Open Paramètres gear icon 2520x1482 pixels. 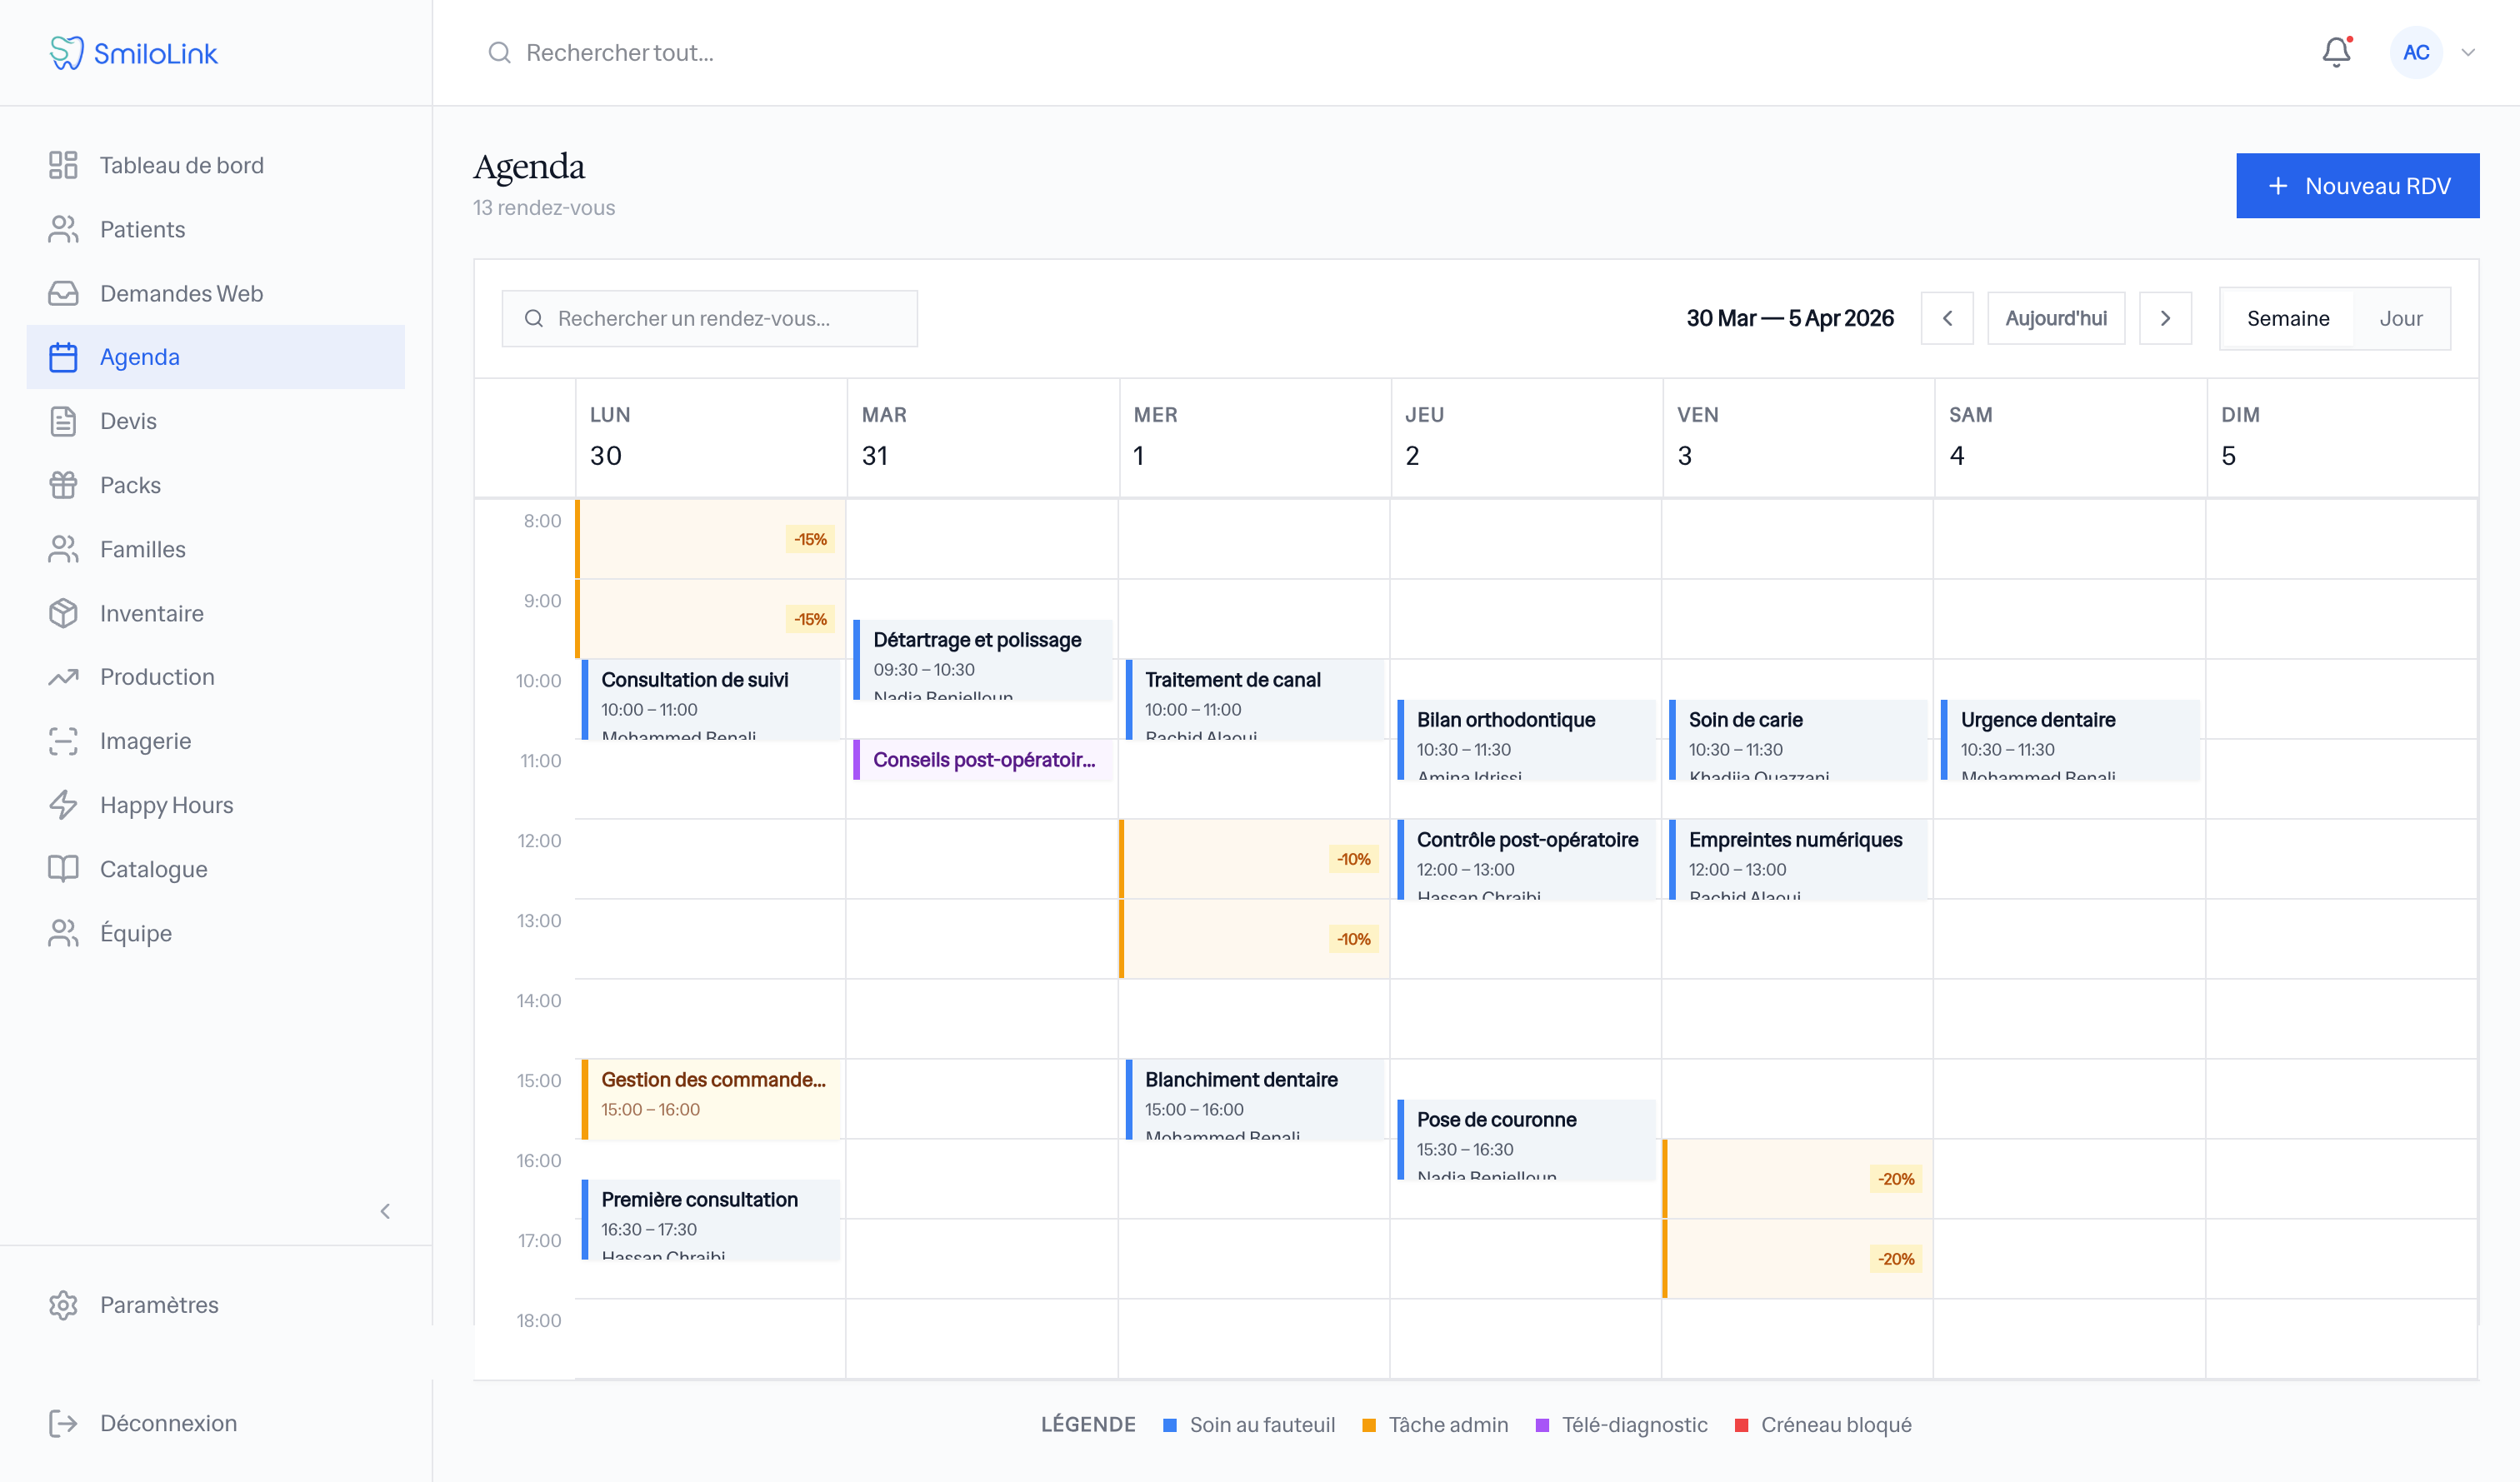click(63, 1305)
